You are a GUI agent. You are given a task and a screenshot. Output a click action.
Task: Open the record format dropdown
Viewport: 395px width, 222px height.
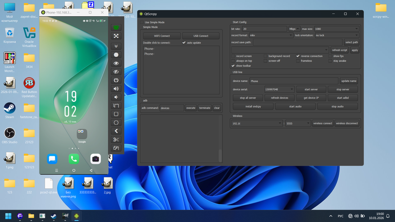[x=270, y=35]
